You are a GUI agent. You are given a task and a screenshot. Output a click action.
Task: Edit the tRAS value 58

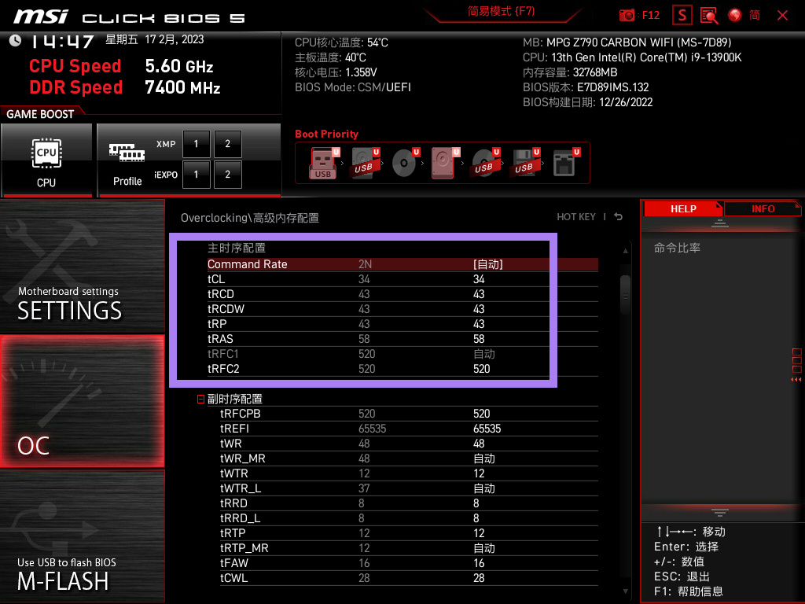479,339
